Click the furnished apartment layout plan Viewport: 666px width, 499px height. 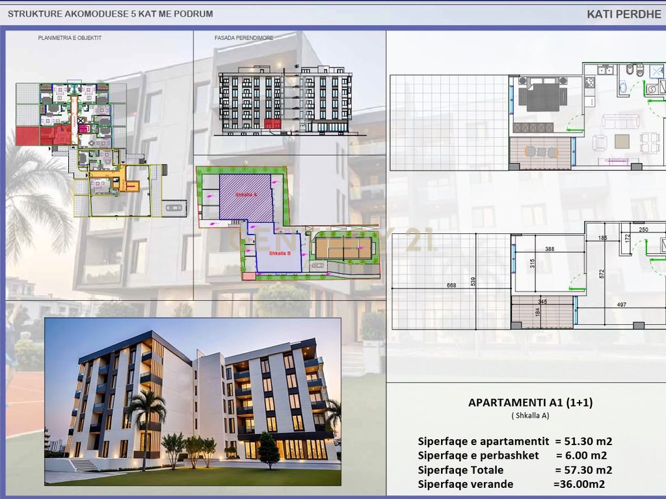tap(527, 116)
